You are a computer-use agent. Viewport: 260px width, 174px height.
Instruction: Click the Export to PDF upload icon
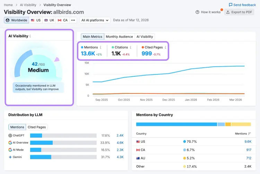(228, 12)
